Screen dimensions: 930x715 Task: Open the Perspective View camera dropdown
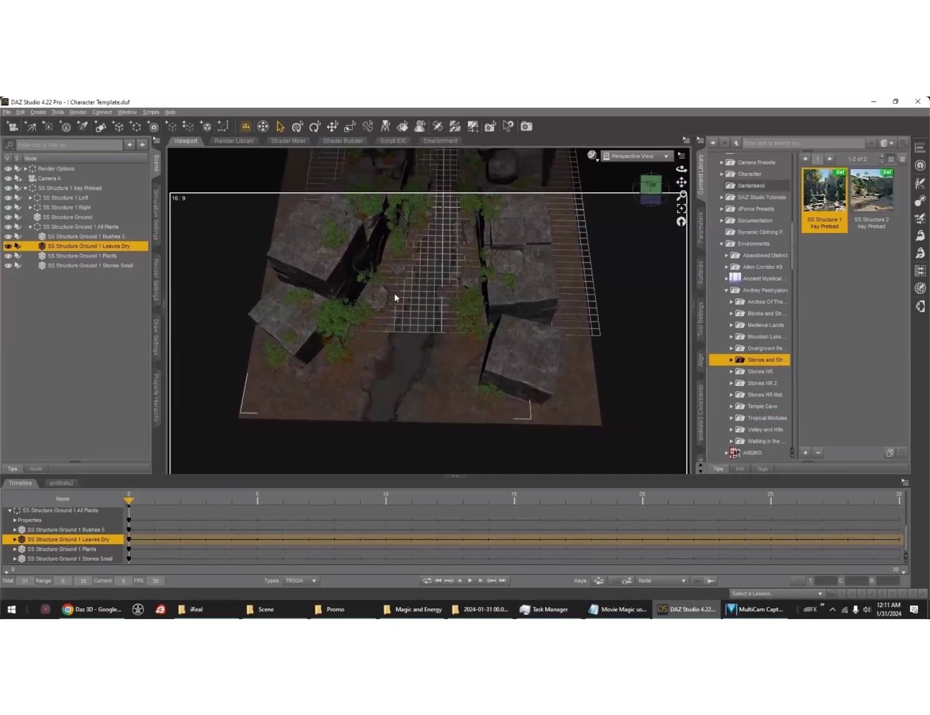click(637, 156)
